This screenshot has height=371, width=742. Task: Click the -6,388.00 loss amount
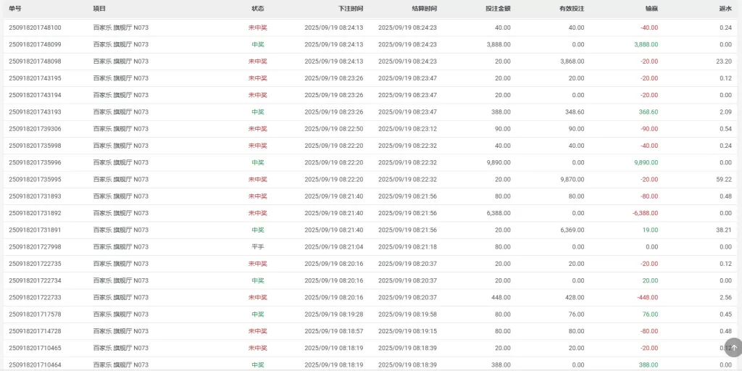(x=645, y=213)
